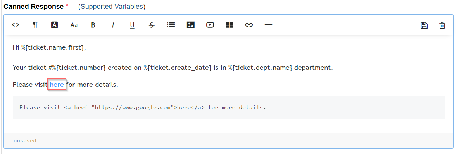Click inside the gray HTML code block
The width and height of the screenshot is (459, 154).
click(x=229, y=108)
